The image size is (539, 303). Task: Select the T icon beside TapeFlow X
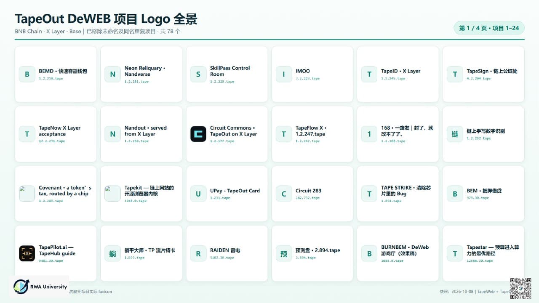click(x=284, y=134)
